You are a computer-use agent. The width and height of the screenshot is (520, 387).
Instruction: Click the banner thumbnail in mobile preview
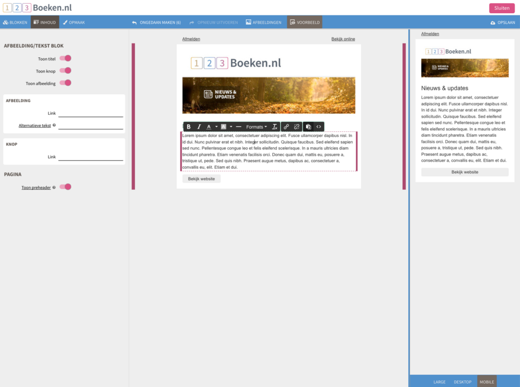point(465,68)
